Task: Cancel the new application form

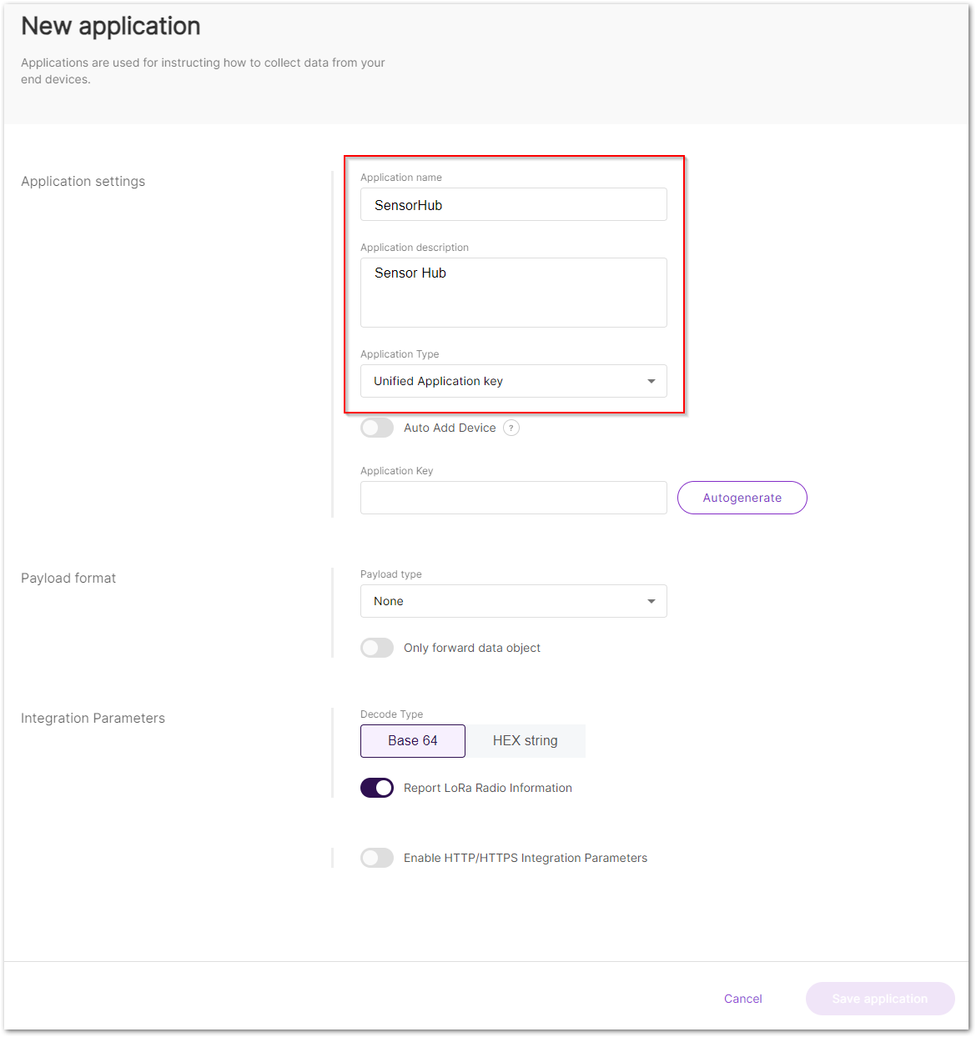Action: tap(743, 999)
